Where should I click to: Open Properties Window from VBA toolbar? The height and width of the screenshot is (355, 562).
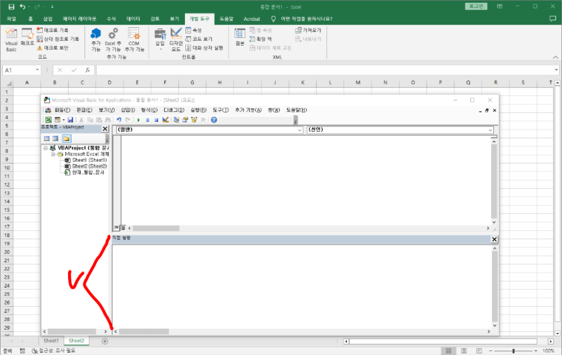click(185, 120)
